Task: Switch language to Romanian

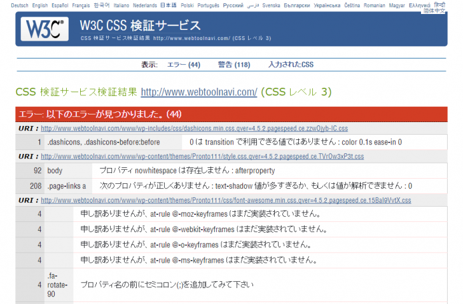Action: 375,5
